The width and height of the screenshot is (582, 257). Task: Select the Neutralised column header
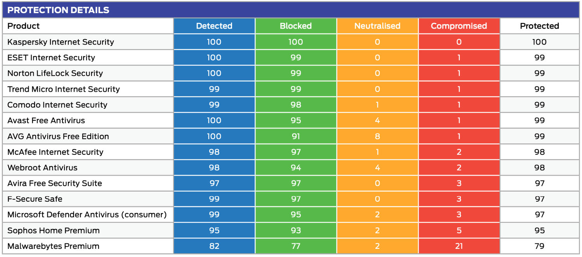click(377, 26)
